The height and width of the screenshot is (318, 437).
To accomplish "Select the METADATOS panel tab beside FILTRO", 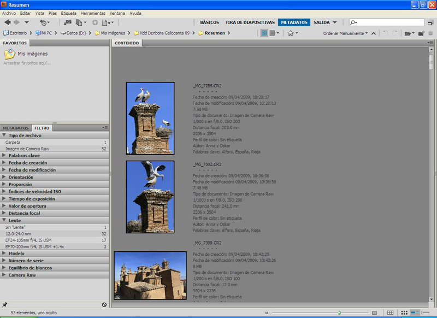I will pos(16,128).
